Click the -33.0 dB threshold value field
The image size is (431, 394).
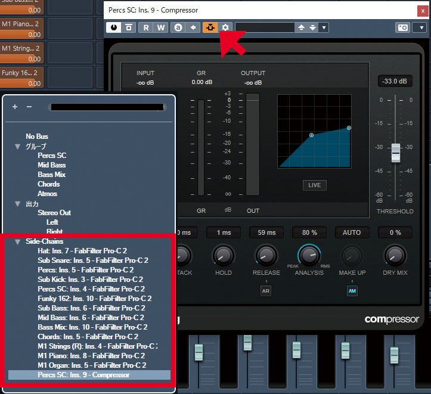coord(395,81)
